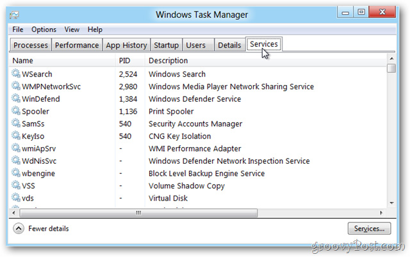Click the horizontal scrollbar right arrow
Viewport: 410px width, 257px height.
click(381, 213)
